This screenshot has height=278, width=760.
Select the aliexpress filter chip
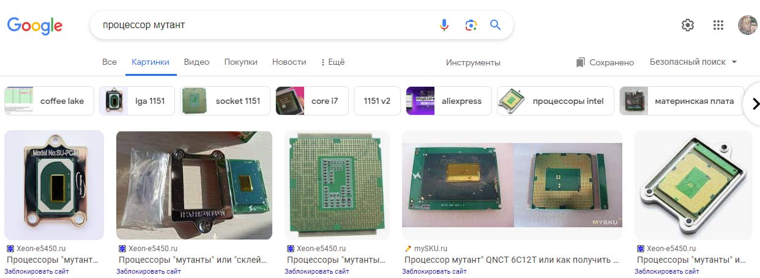pyautogui.click(x=449, y=101)
